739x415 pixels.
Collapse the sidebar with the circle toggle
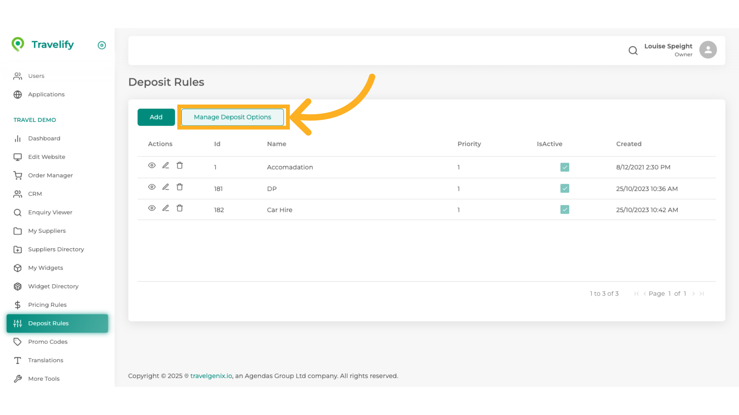click(x=102, y=45)
